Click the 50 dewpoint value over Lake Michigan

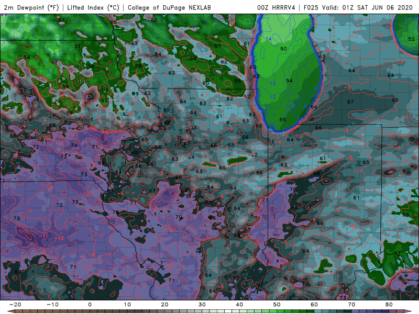pyautogui.click(x=283, y=49)
